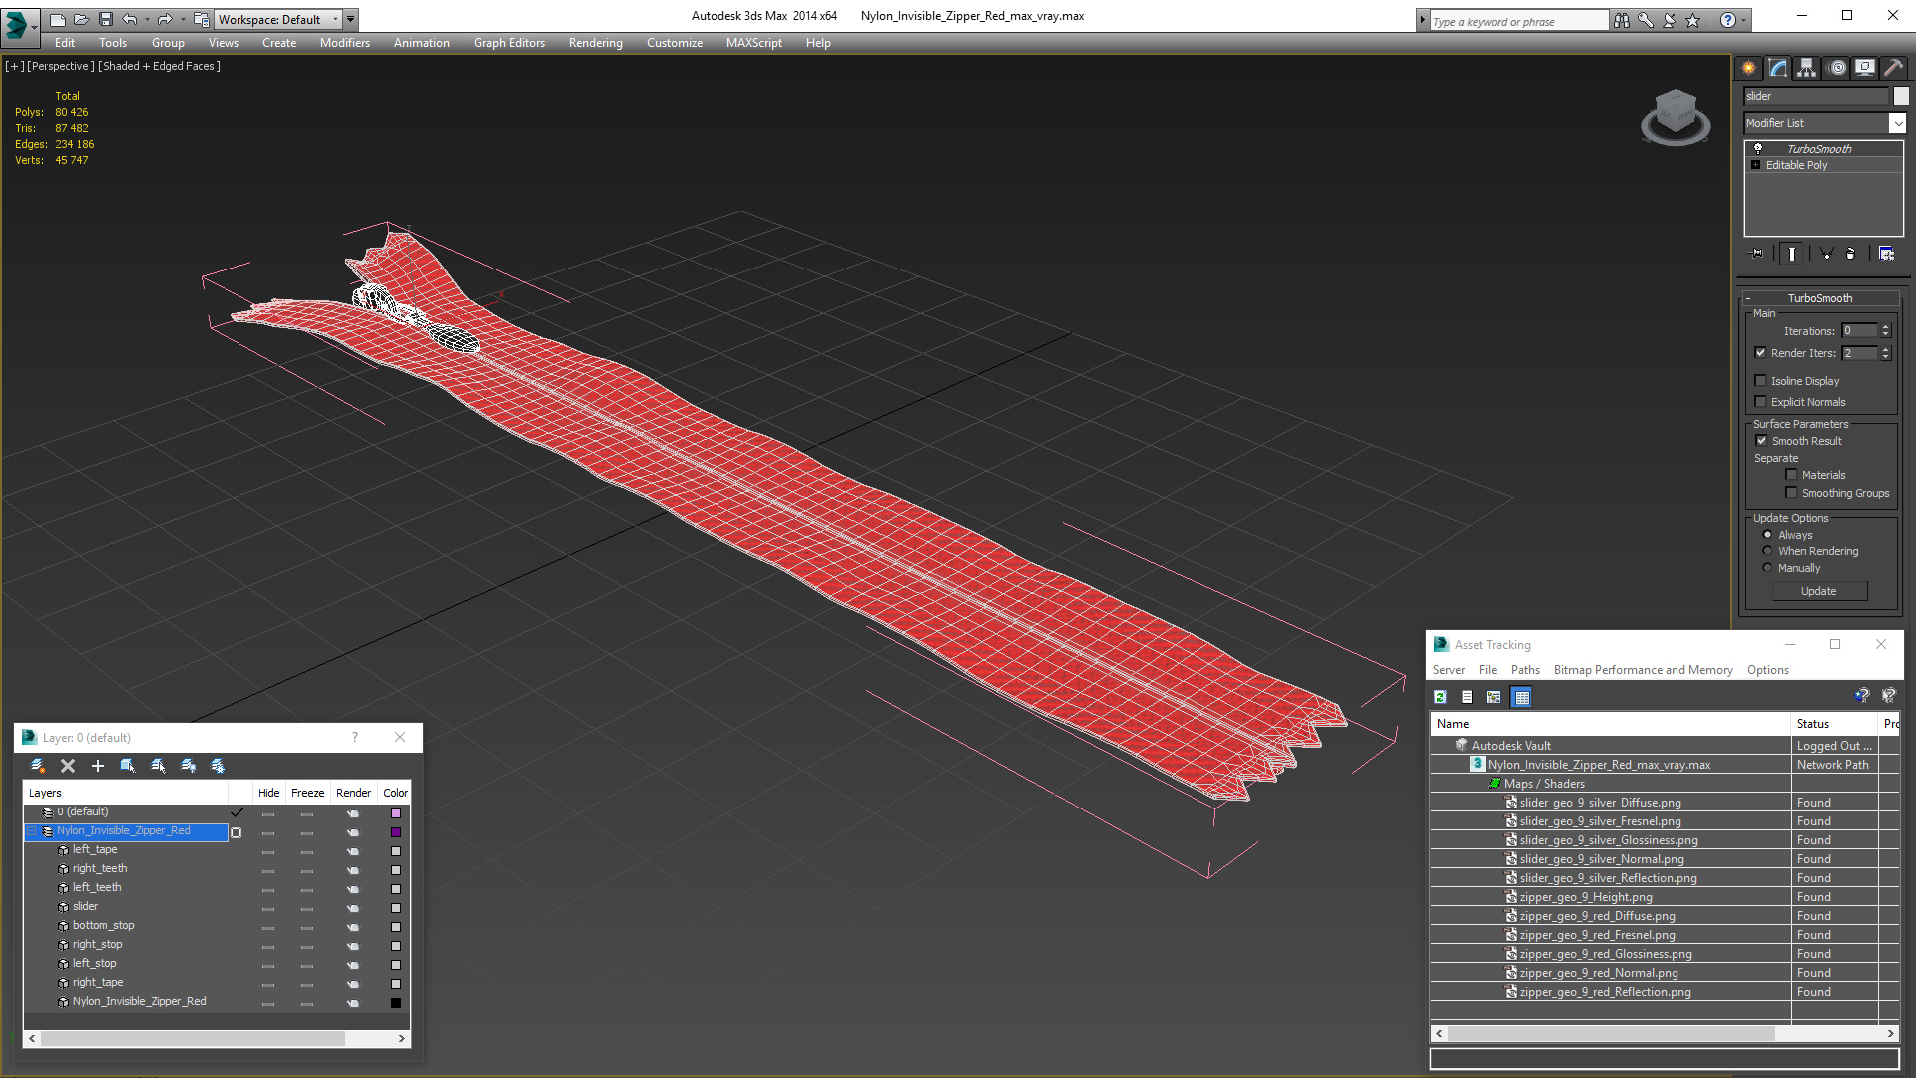Click Highlight Selected Objects' Layers icon
Screen dimensions: 1916x1078
click(158, 766)
